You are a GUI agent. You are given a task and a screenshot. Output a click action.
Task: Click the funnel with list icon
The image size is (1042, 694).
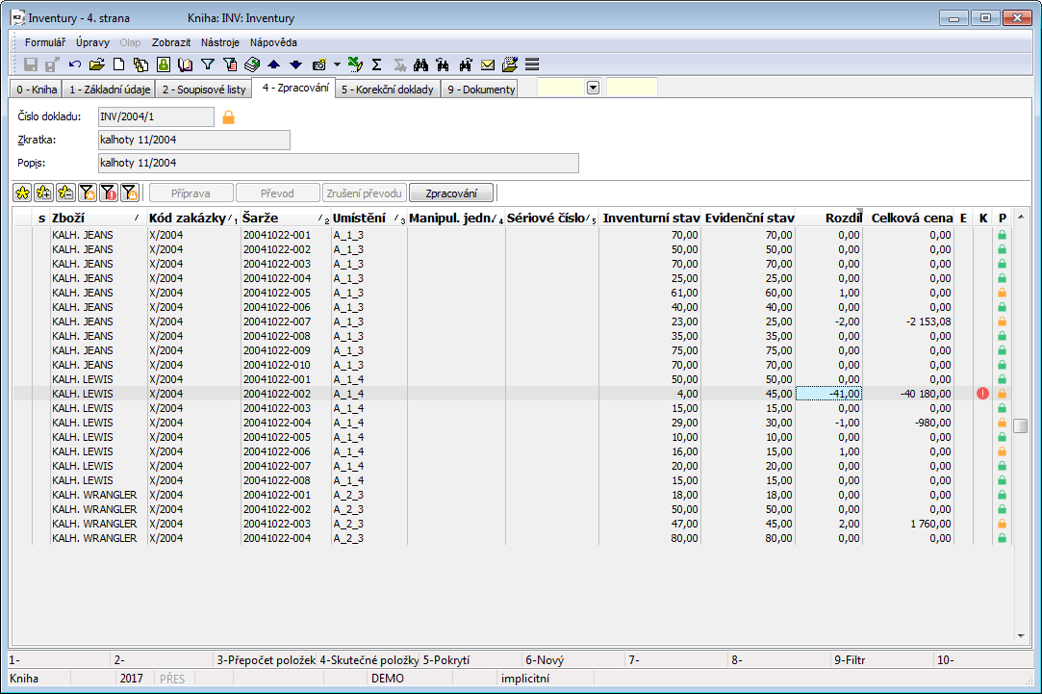pyautogui.click(x=230, y=64)
